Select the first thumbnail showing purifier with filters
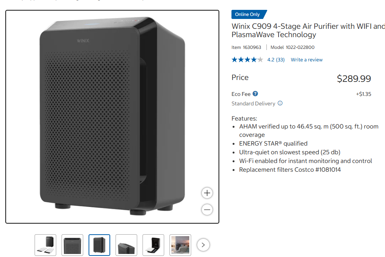This screenshot has width=385, height=257. (46, 245)
